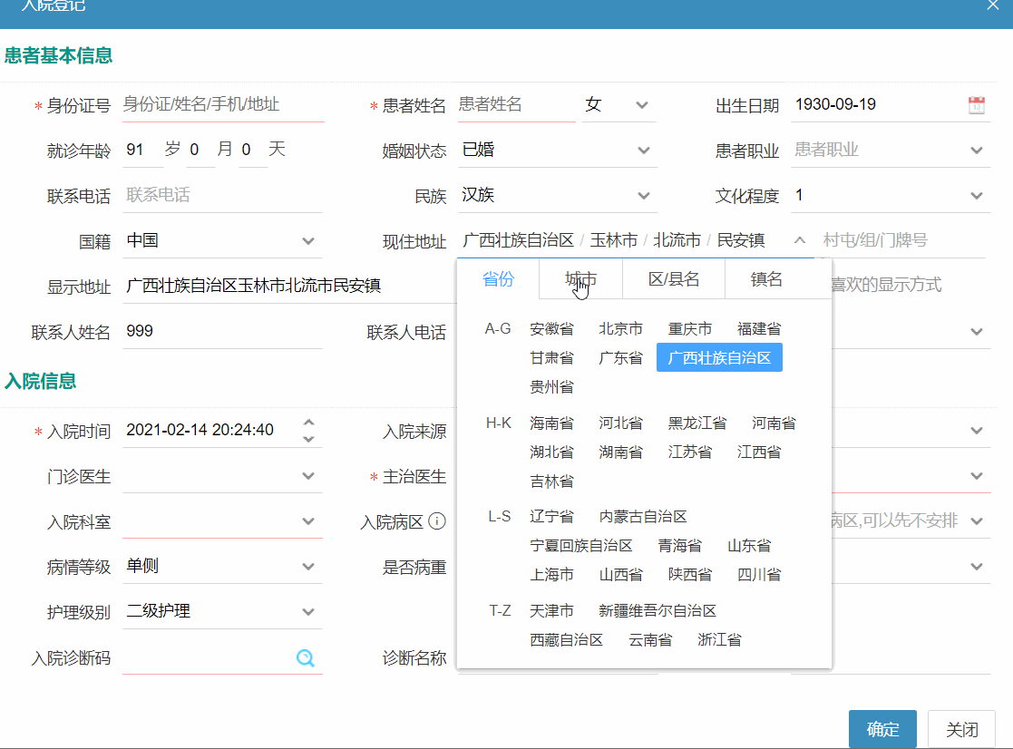
Task: Select 河北省 province
Action: (x=621, y=423)
